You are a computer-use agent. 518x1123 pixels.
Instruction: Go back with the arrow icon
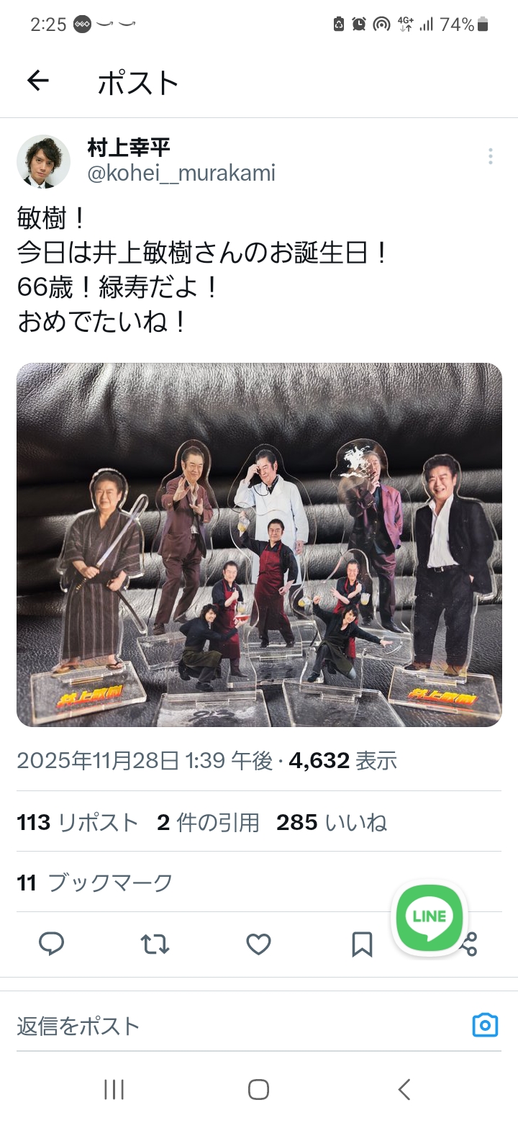pos(37,81)
